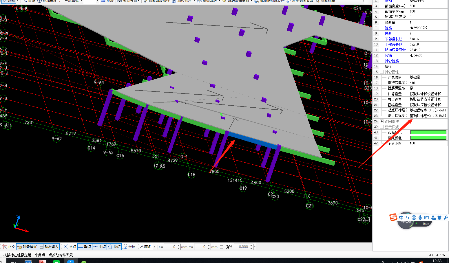Toggle 对象捕捉 object snap
The image size is (449, 263).
[27, 247]
